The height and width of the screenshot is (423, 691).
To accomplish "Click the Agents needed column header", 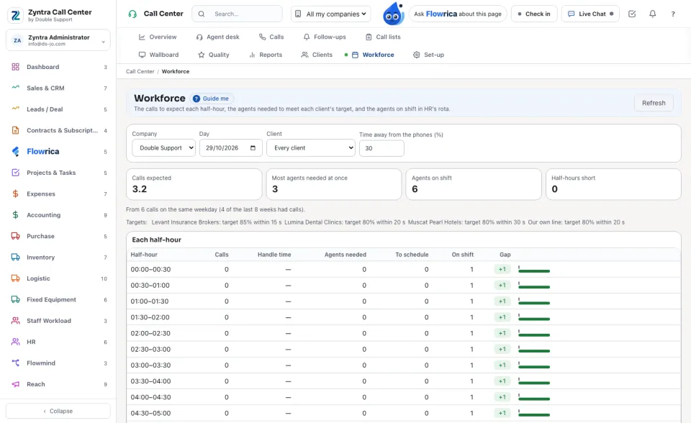I will [x=345, y=255].
